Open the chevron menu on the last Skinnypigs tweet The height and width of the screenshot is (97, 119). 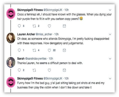click(110, 79)
